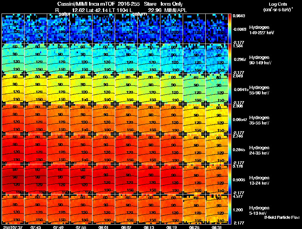The height and width of the screenshot is (229, 302).
Task: Click the 08:01 panel in the 55-90 keV row
Action: (x=103, y=89)
